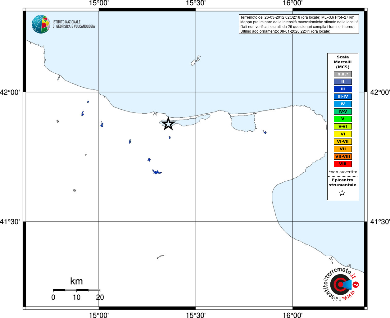Click left axis label 41°30'
390x318 pixels.
[10, 222]
